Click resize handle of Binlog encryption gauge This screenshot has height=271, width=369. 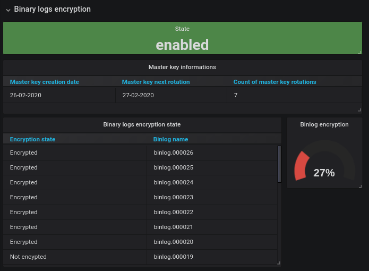[360, 186]
